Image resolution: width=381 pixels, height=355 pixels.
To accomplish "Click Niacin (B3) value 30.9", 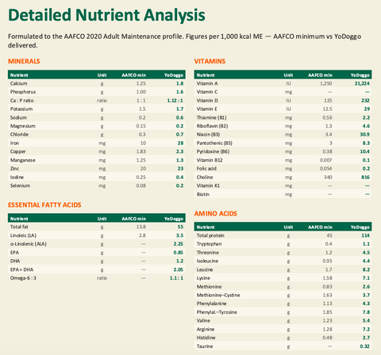I will click(365, 135).
